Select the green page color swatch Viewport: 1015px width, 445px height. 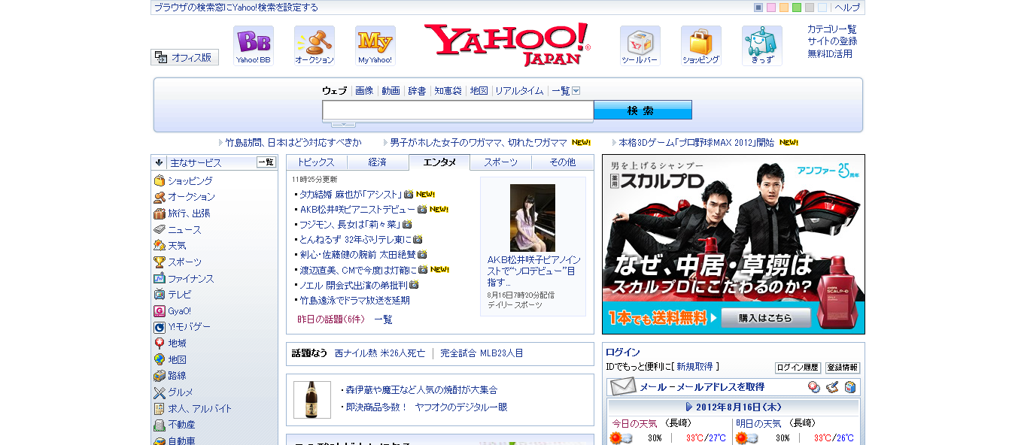(797, 8)
